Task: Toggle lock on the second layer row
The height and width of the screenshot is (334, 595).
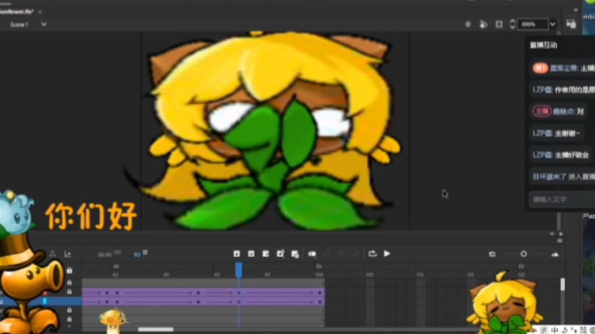Action: point(70,292)
